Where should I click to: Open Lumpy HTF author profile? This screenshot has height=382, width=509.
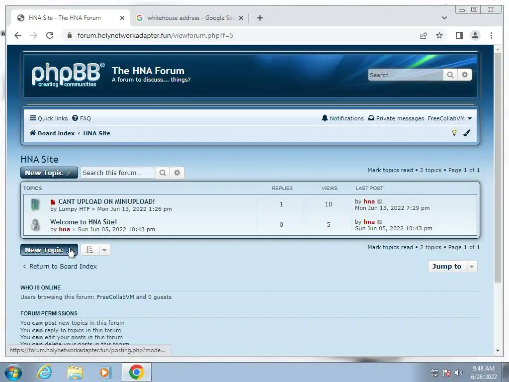(x=75, y=209)
